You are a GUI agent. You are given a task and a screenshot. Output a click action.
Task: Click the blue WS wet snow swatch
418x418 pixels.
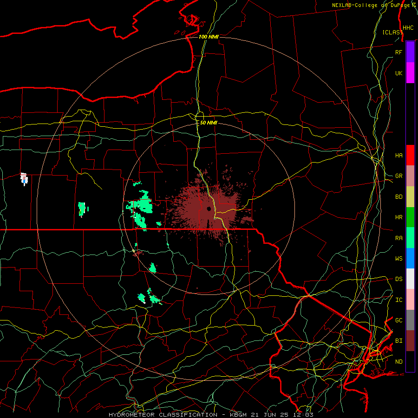pos(410,258)
